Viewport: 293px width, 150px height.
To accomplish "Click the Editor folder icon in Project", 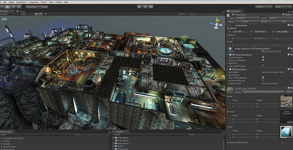I will 116,146.
